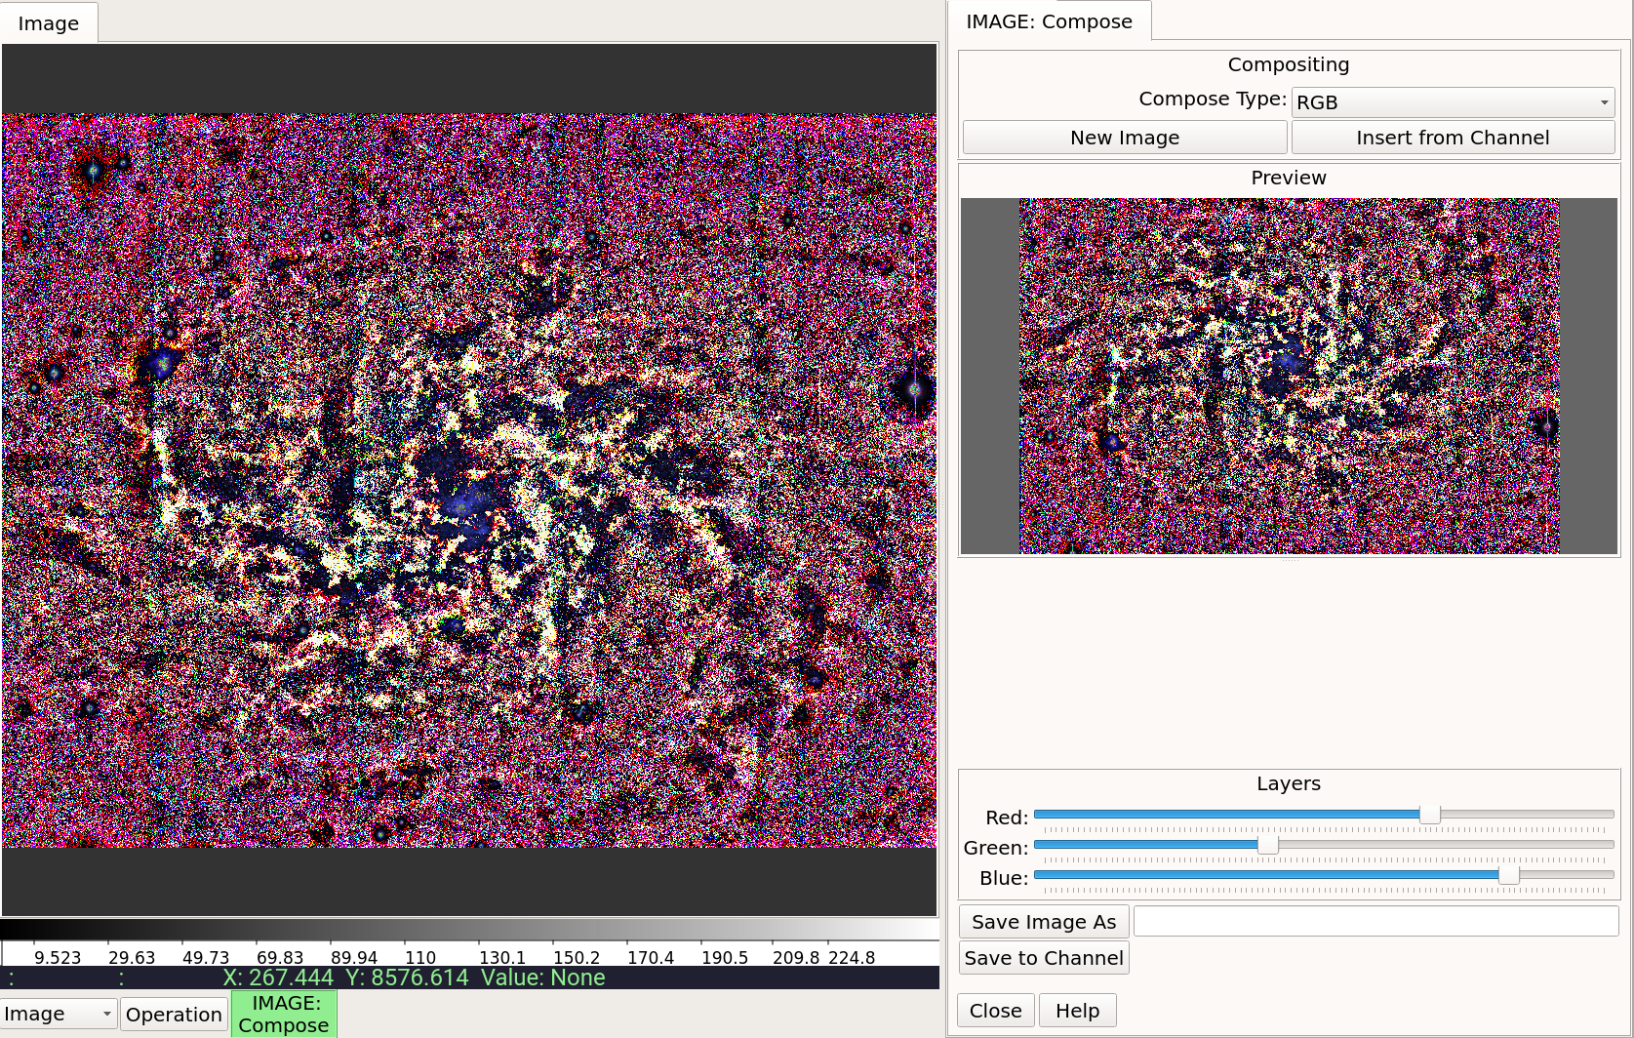Click the Save Image As button
This screenshot has height=1038, width=1634.
[x=1044, y=922]
